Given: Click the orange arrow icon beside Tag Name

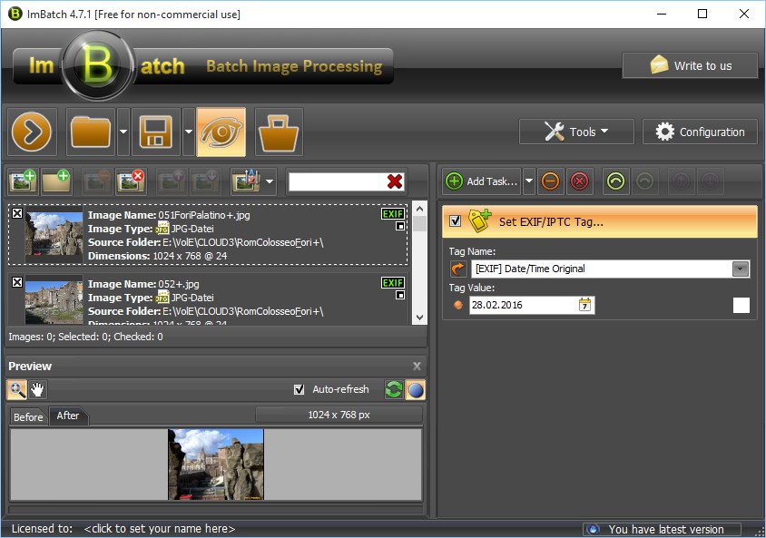Looking at the screenshot, I should pos(457,269).
